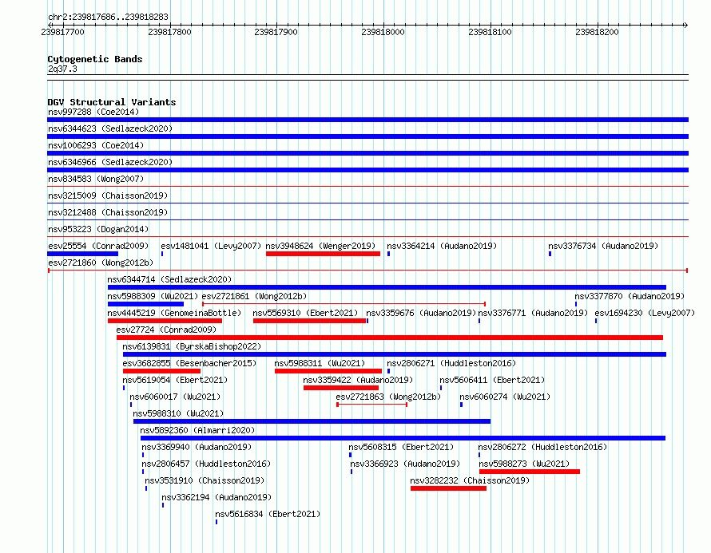Click the Cytogenetic Bands track title
711x553 pixels.
click(x=95, y=59)
